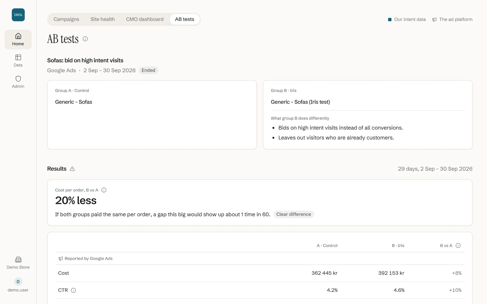Click info icon beside AB tests heading

tap(85, 39)
